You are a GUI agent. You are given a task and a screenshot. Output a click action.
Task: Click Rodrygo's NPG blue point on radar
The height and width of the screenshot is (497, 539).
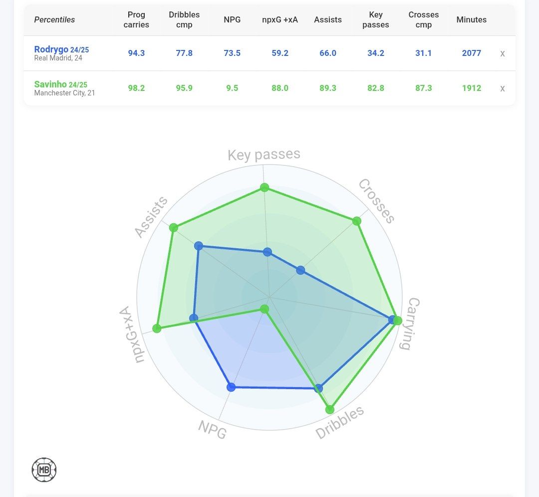point(231,387)
